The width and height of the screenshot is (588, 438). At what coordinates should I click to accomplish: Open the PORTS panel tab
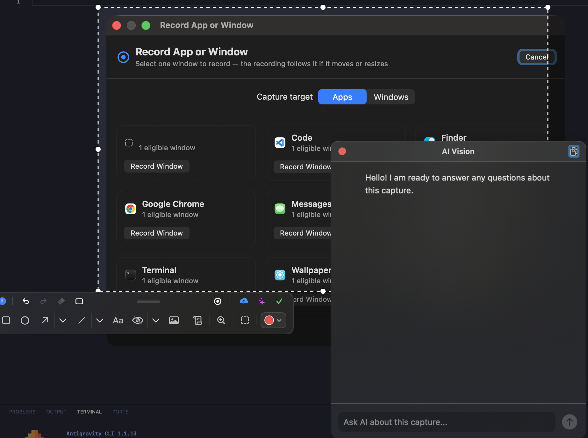[120, 412]
